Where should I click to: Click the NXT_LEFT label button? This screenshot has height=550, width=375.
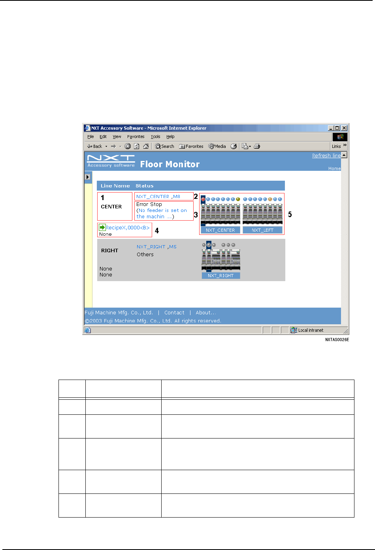point(262,230)
